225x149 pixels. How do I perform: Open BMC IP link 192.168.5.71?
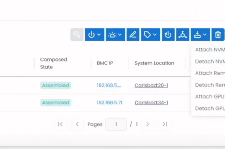coord(110,103)
